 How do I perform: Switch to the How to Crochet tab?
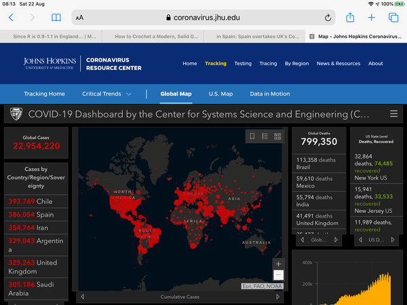tap(153, 37)
